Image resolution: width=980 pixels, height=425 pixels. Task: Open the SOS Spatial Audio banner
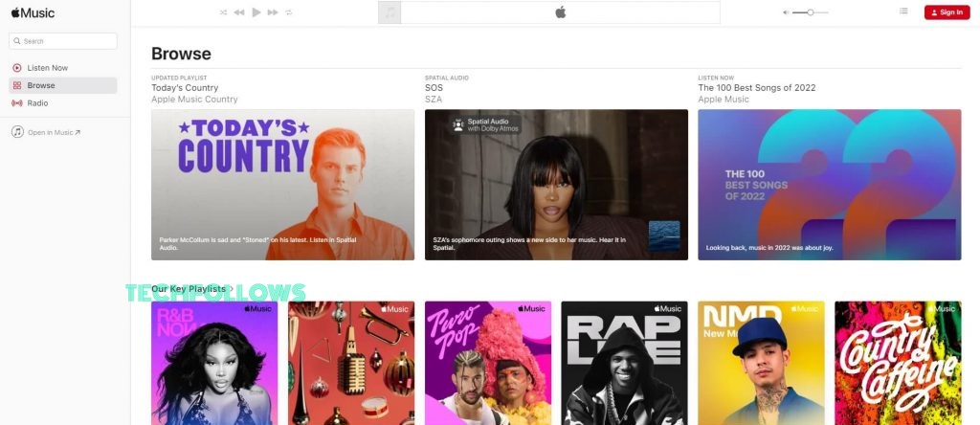point(556,185)
